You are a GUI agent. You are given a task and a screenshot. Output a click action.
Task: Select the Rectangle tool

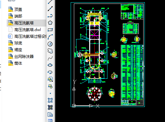(x=50, y=30)
